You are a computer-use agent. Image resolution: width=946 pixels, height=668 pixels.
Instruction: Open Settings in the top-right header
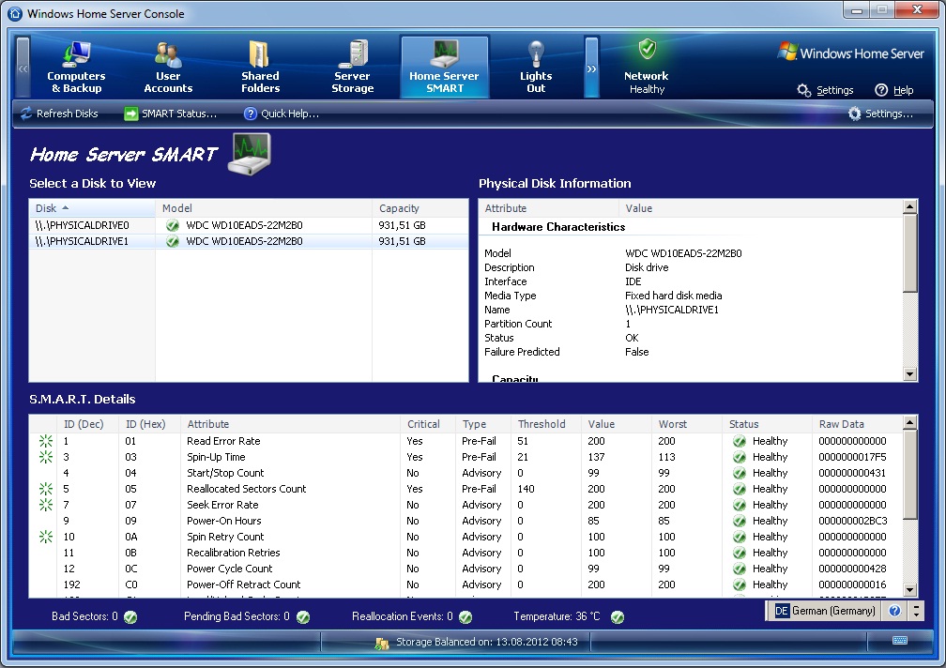point(826,90)
